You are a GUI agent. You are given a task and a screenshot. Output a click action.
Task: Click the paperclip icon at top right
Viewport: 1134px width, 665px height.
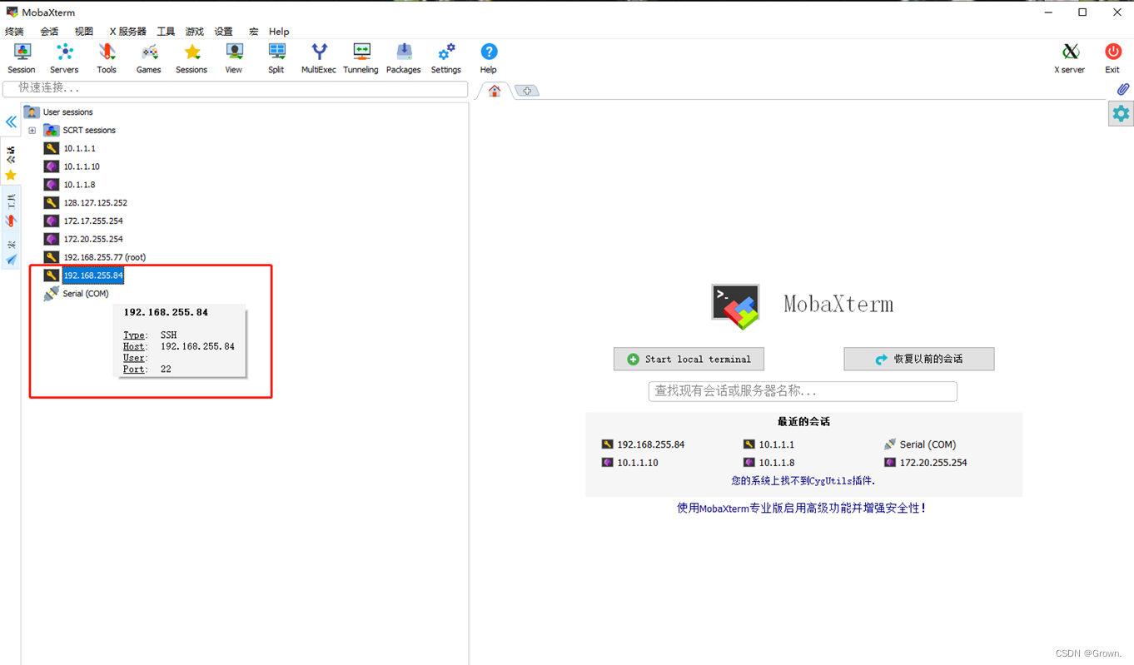(1123, 89)
